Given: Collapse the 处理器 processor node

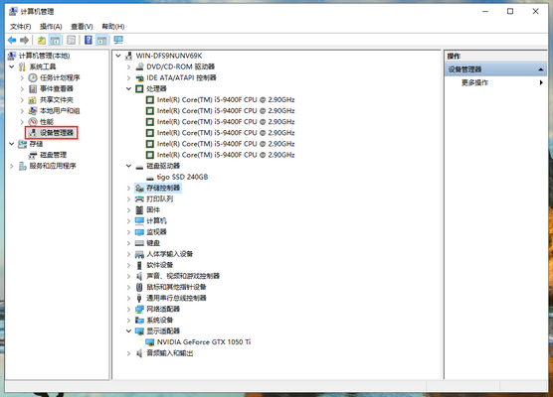Looking at the screenshot, I should click(128, 88).
